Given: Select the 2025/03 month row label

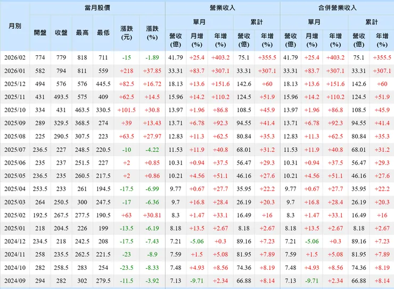Looking at the screenshot, I should (15, 202).
